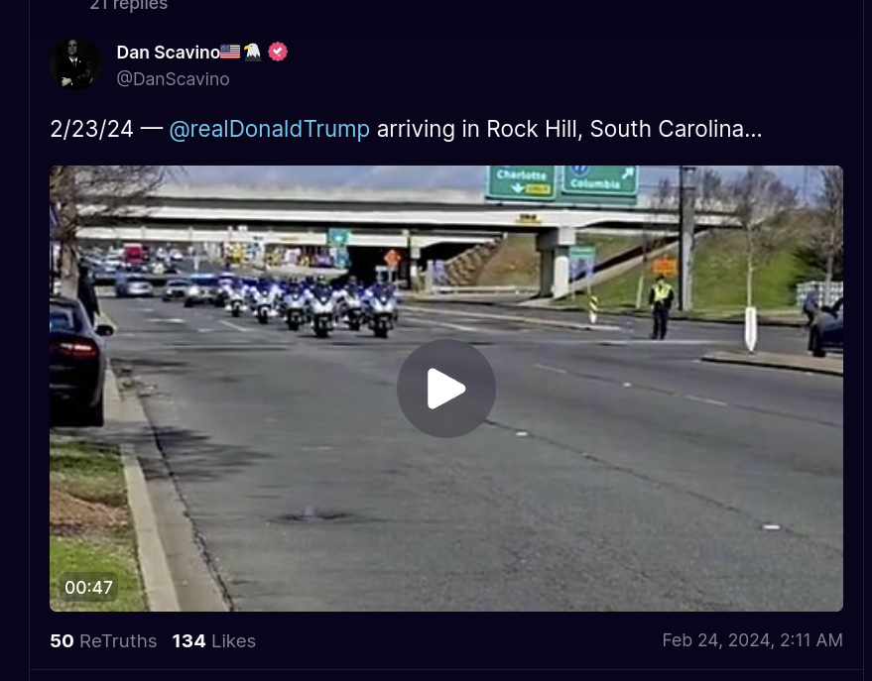Click the lead police motorcycle in video
The image size is (872, 681).
(322, 311)
